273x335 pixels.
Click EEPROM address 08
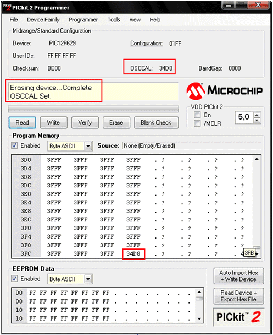click(x=19, y=301)
